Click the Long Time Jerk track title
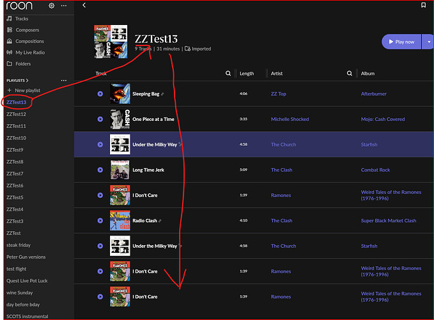The width and height of the screenshot is (434, 320). coord(148,170)
